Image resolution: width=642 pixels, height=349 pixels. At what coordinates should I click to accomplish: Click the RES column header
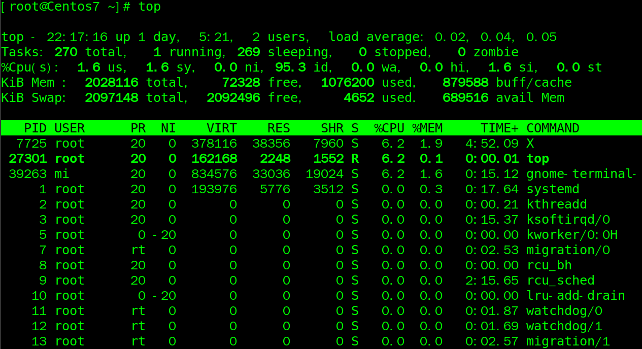[279, 128]
